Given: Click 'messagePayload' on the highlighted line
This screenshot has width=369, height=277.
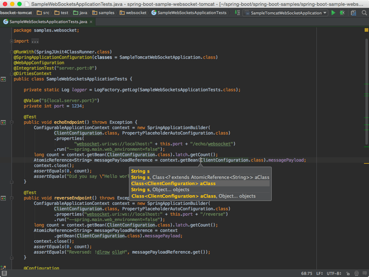Looking at the screenshot, I should (x=286, y=160).
